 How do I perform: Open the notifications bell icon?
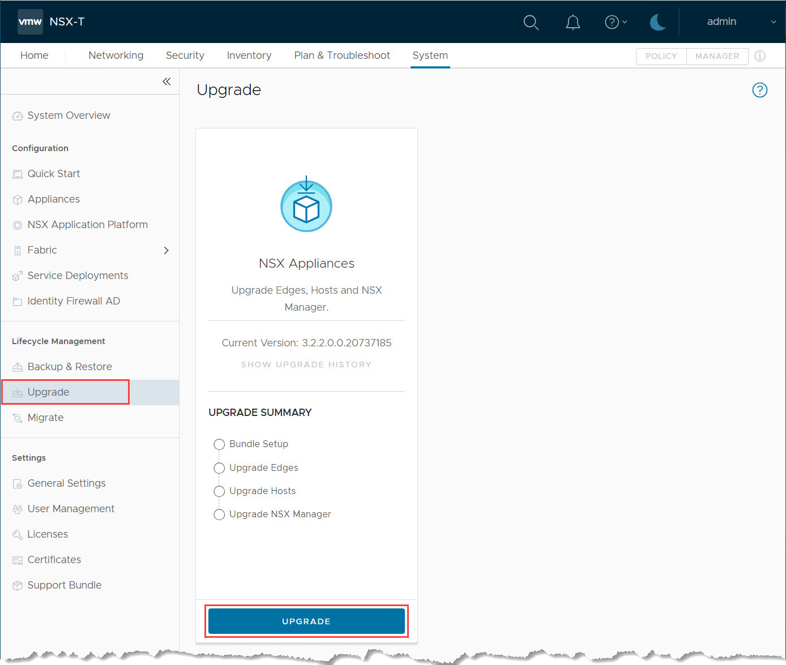[x=573, y=22]
